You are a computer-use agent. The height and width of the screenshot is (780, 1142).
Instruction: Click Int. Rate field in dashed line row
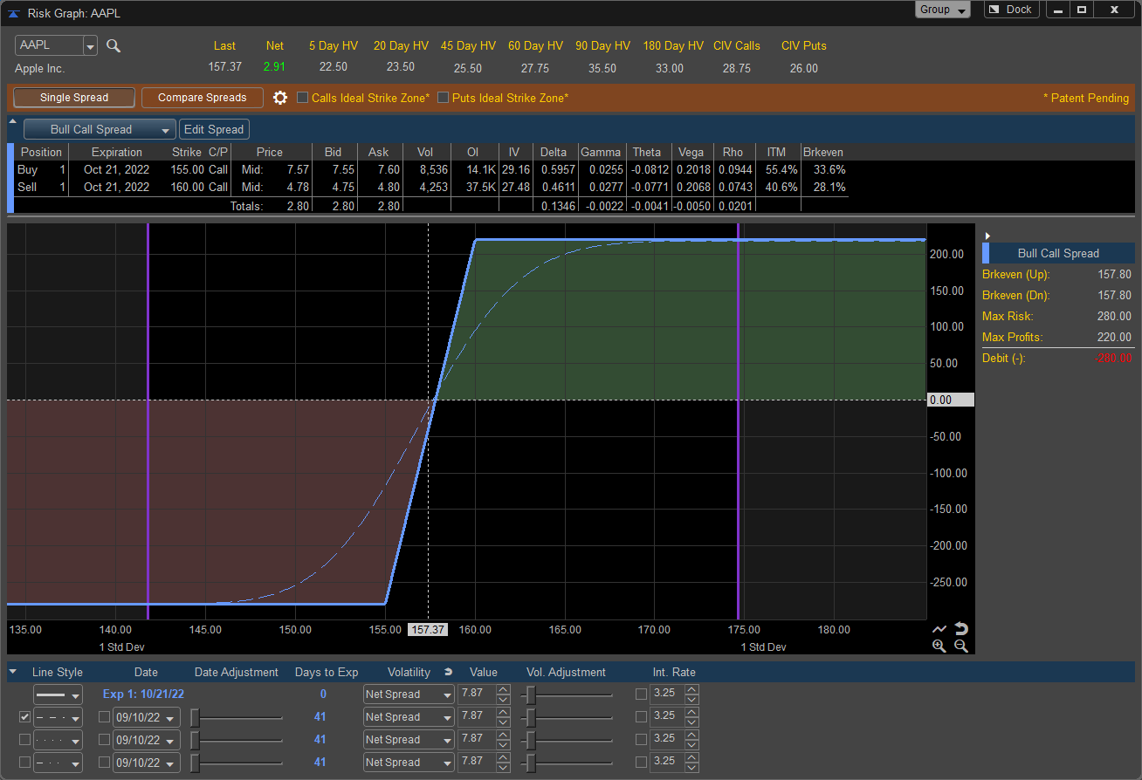[x=667, y=717]
